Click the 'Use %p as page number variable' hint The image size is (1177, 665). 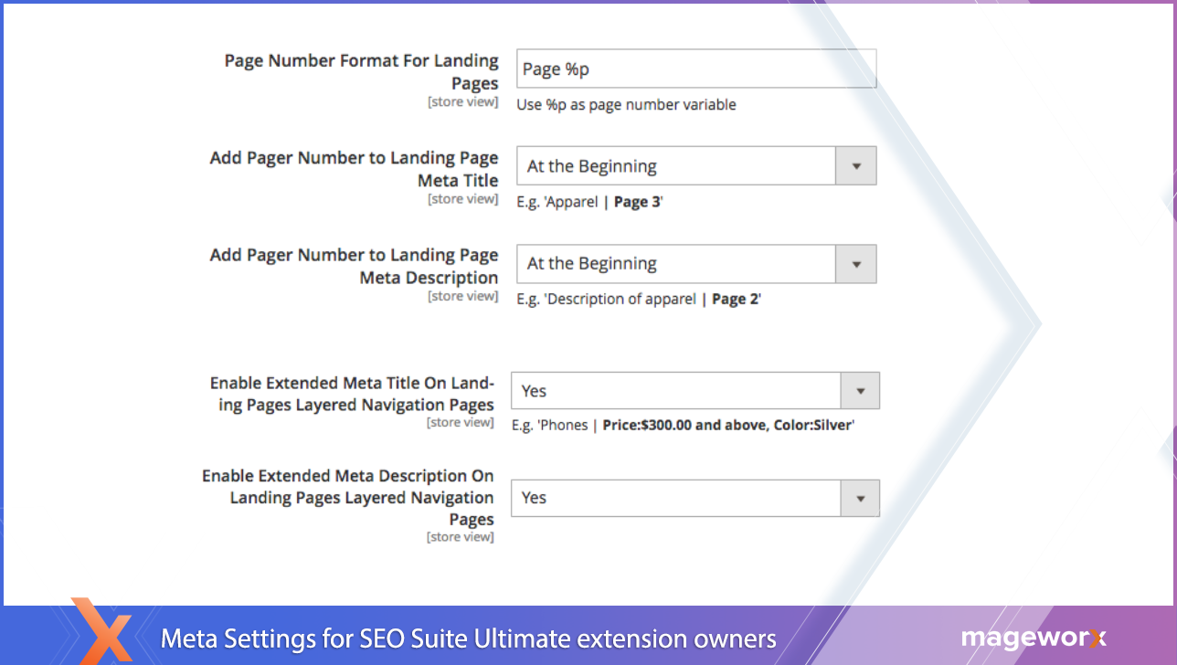(x=626, y=105)
